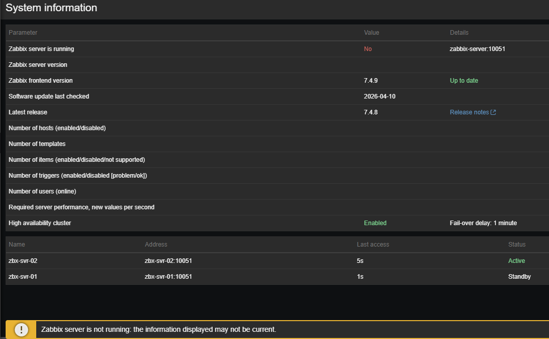Click the 'Standby' status of zbx-svr-01
Screen dimensions: 549x339
point(519,277)
